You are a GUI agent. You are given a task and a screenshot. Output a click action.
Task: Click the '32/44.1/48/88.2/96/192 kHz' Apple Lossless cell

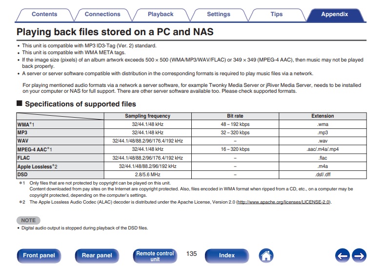pyautogui.click(x=148, y=166)
